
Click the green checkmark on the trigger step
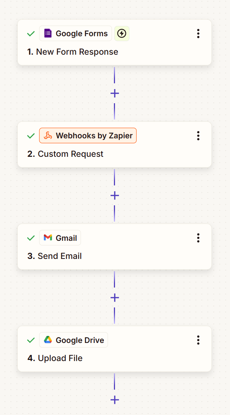31,33
